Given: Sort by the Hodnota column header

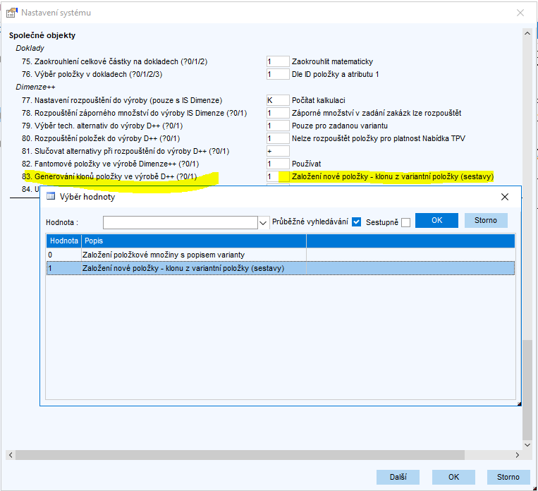Looking at the screenshot, I should point(63,241).
